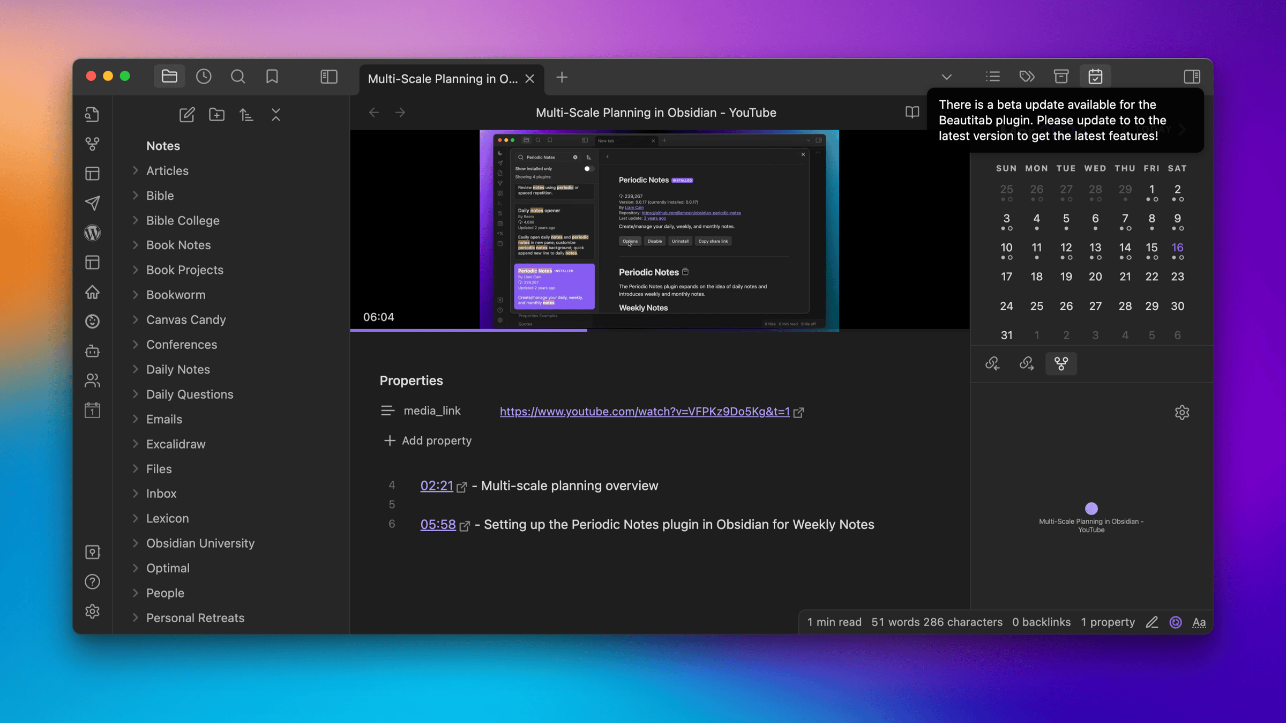Change file explorer sort order
This screenshot has width=1286, height=723.
pyautogui.click(x=246, y=114)
